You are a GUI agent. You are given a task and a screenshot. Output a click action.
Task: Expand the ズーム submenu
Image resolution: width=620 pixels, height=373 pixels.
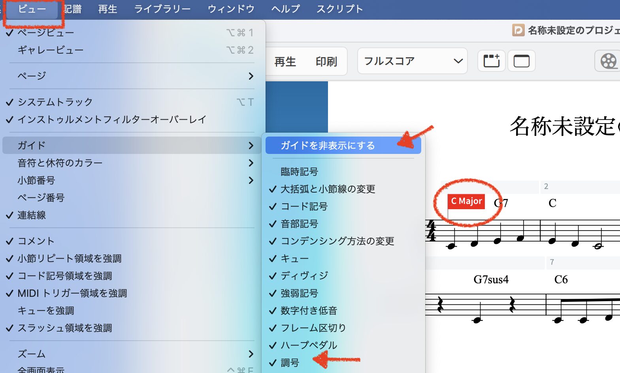pyautogui.click(x=130, y=354)
